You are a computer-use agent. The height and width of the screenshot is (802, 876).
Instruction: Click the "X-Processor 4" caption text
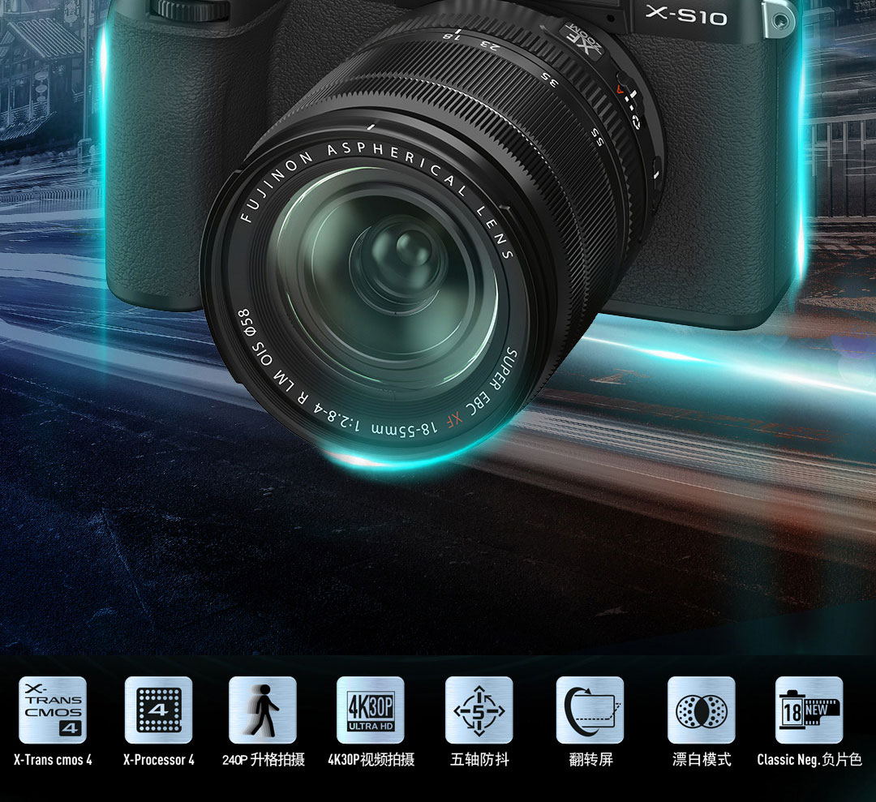(x=159, y=760)
